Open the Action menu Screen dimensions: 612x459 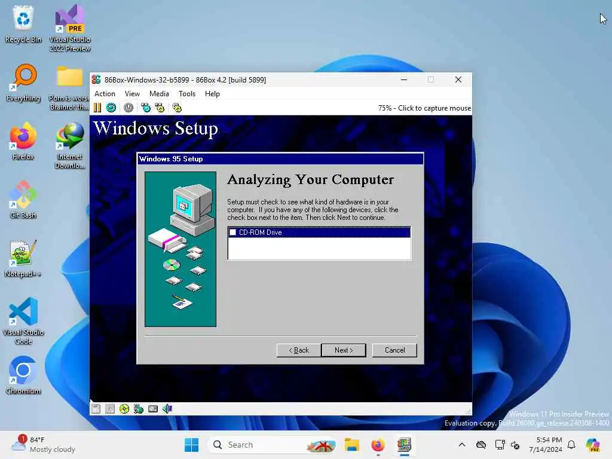[105, 94]
